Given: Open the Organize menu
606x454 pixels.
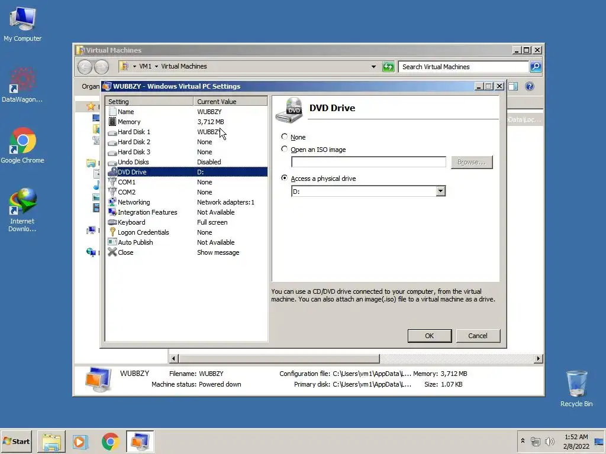Looking at the screenshot, I should click(91, 86).
